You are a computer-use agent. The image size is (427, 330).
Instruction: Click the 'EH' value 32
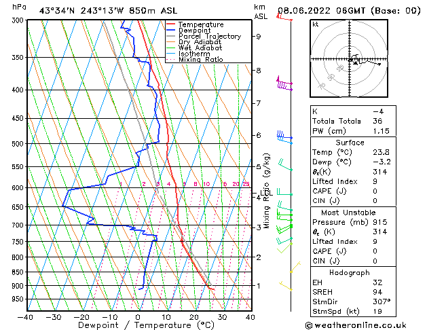[x=377, y=282]
